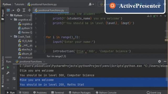
Task: Click 'You should be in level 200' output
Action: 52,85
